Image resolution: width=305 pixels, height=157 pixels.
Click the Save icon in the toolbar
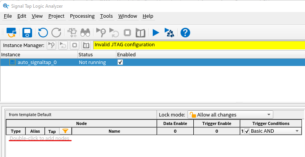27,32
